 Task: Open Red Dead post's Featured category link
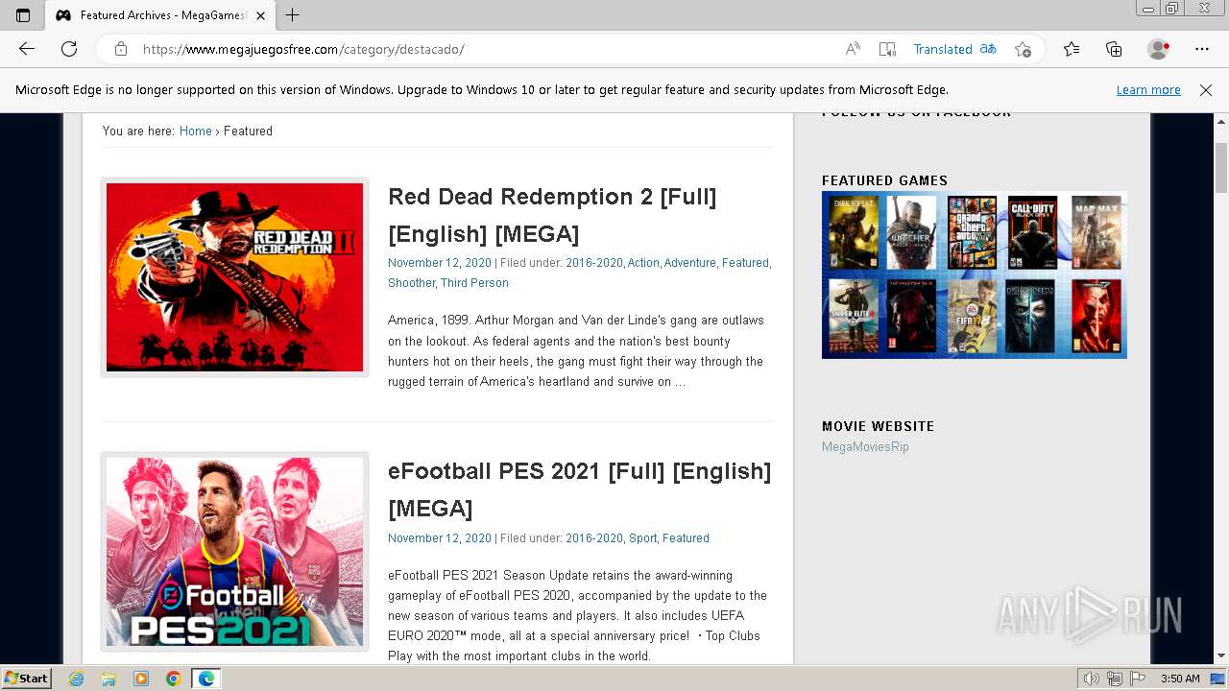point(745,263)
